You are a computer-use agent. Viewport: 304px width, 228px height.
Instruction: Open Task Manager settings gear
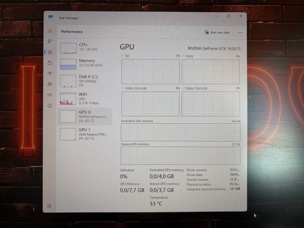49,206
